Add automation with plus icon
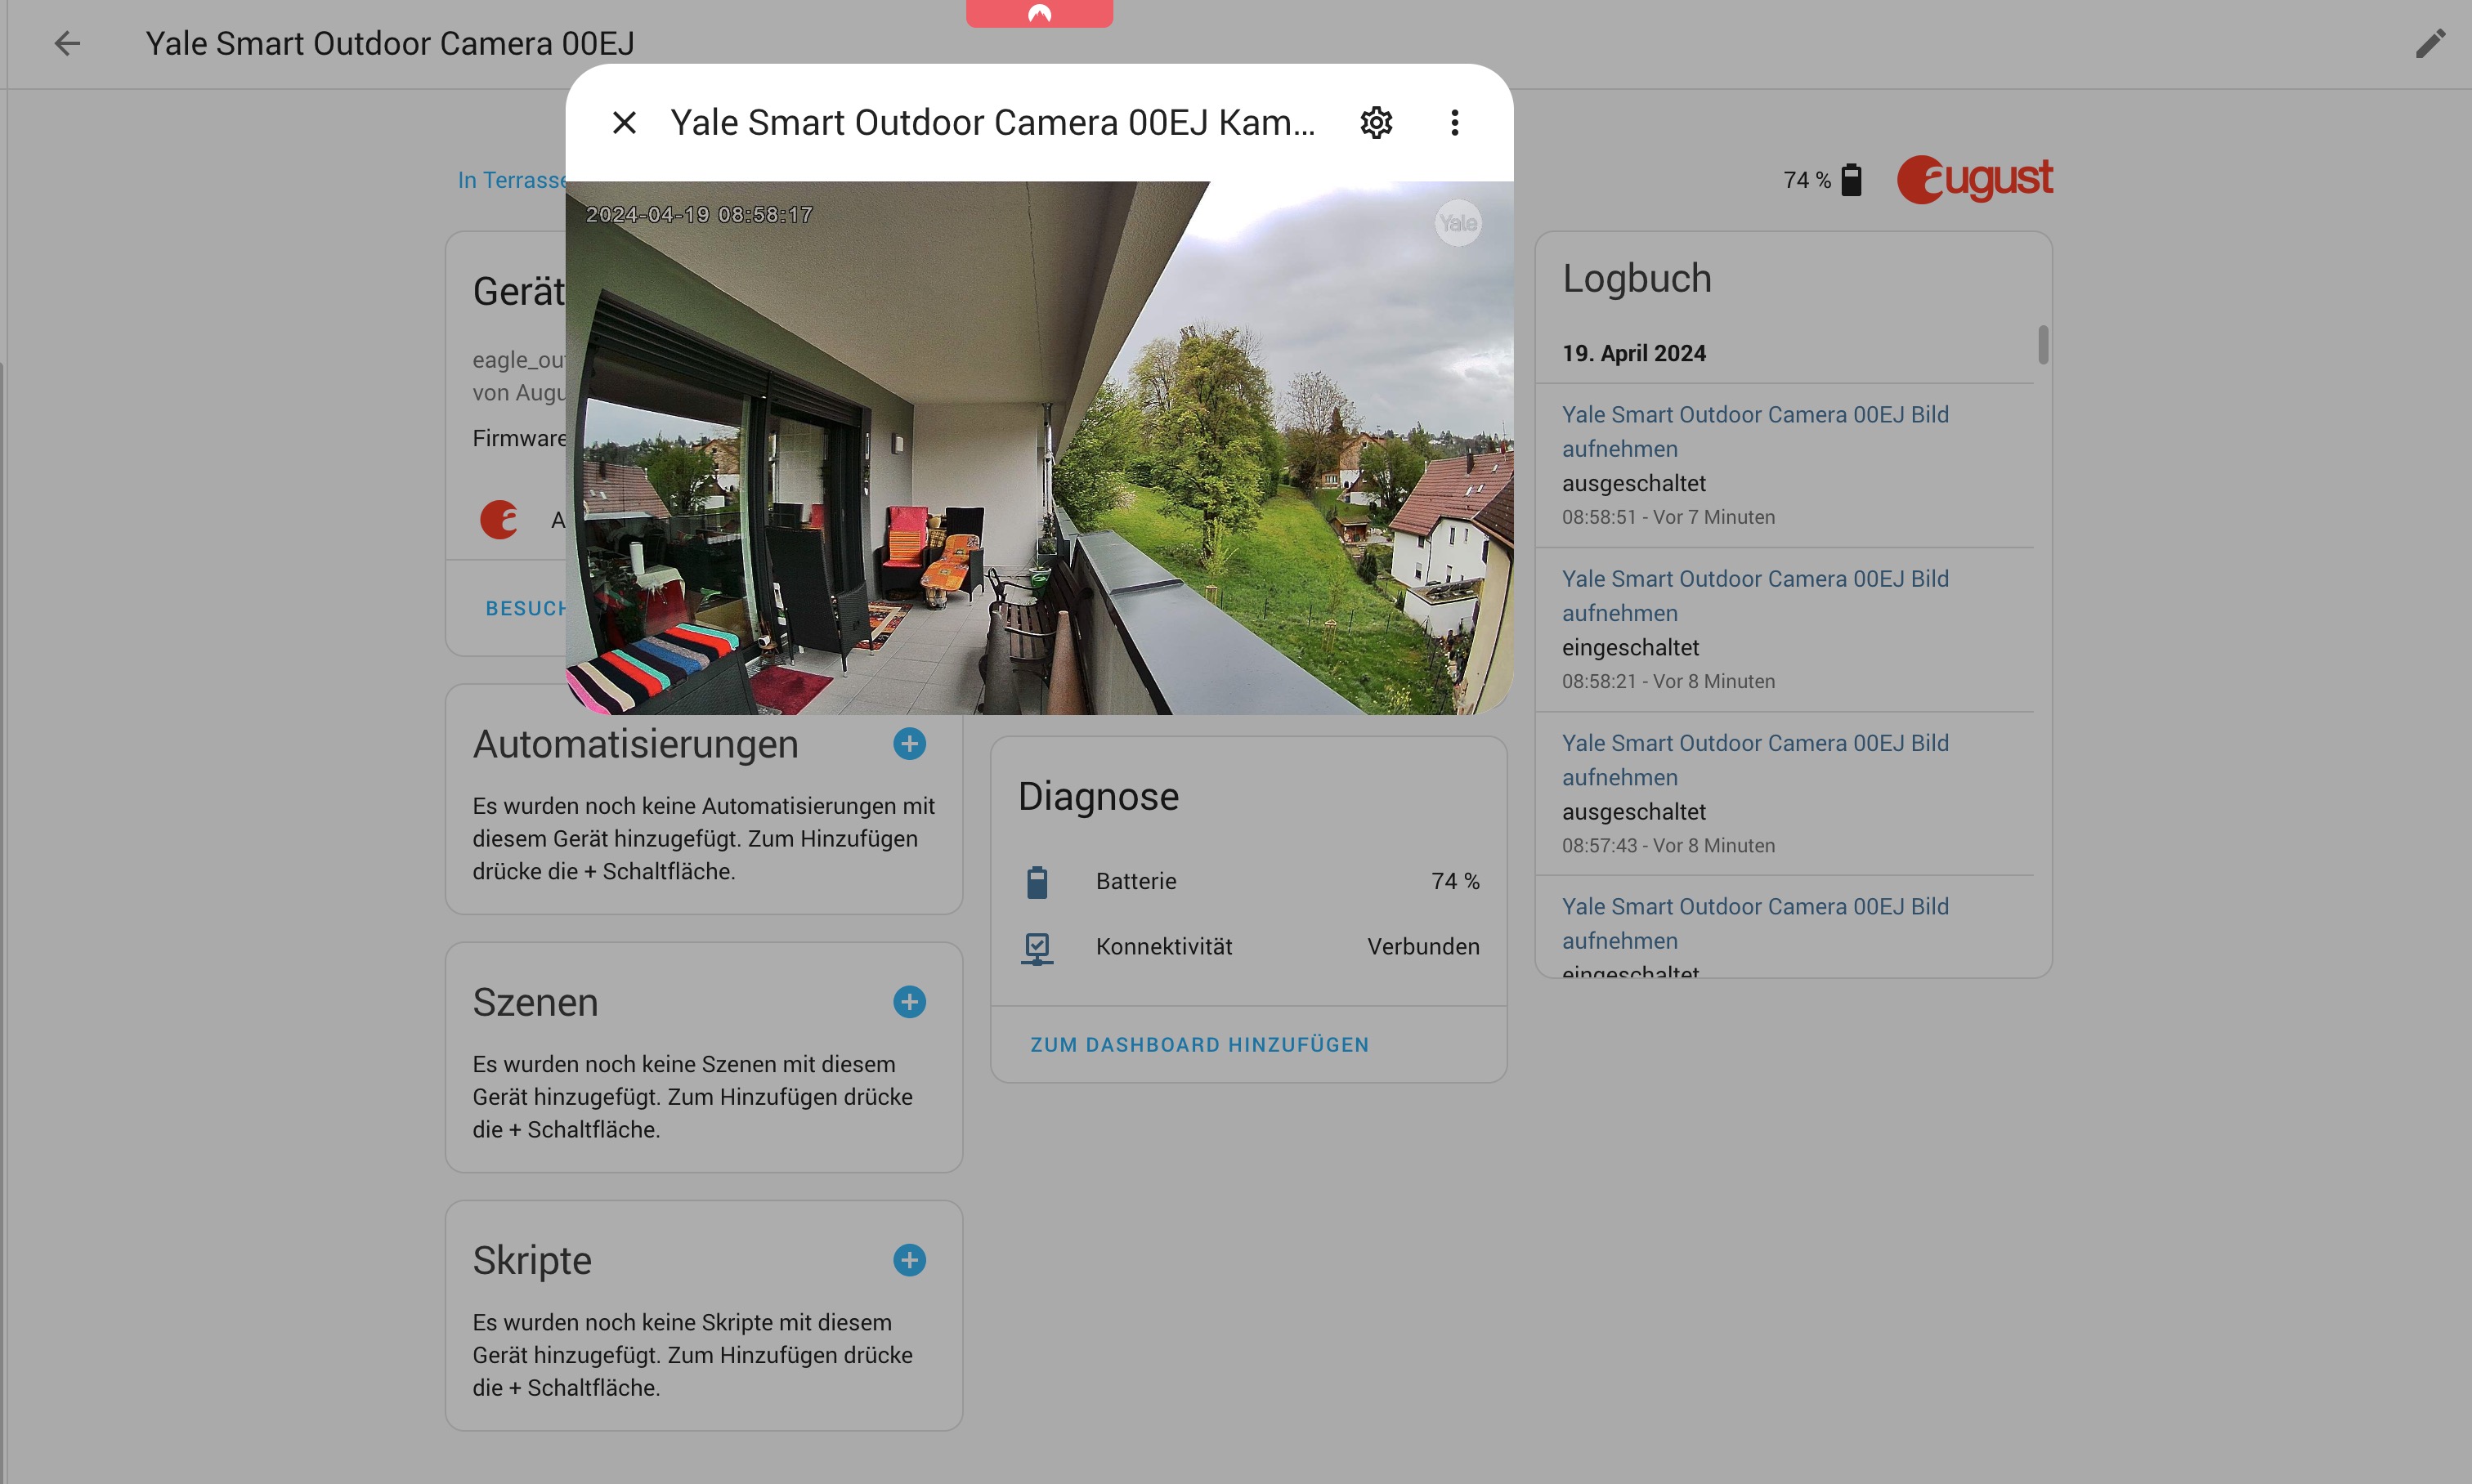The height and width of the screenshot is (1484, 2472). [909, 743]
